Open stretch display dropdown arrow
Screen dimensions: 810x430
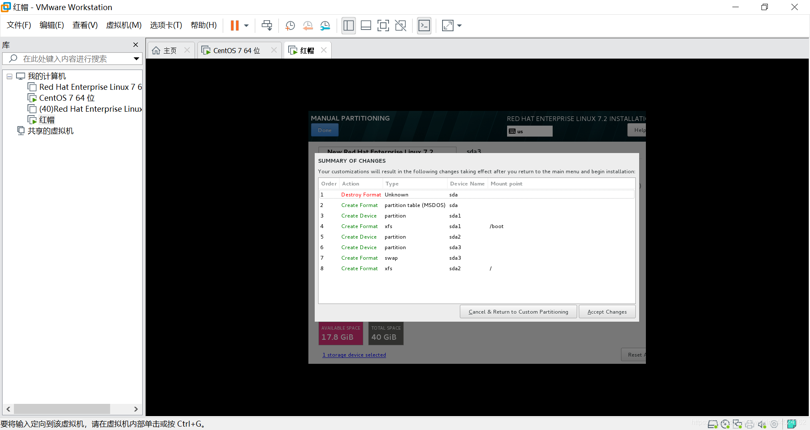click(459, 26)
